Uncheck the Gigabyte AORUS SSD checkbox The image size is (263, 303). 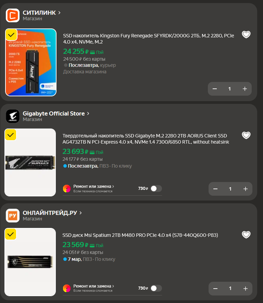(x=10, y=134)
